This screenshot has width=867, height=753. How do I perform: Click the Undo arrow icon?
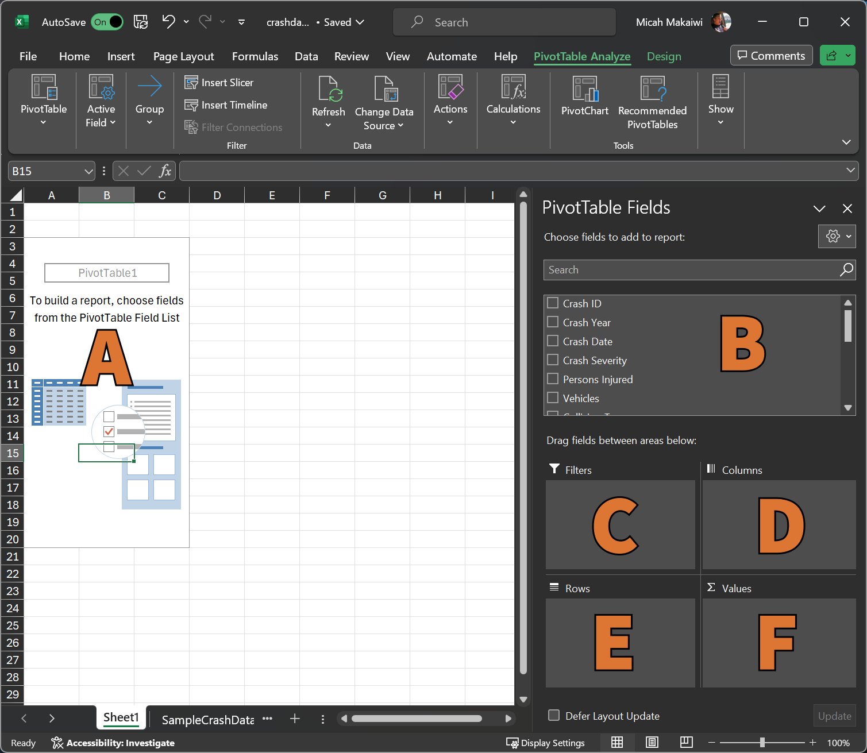168,22
